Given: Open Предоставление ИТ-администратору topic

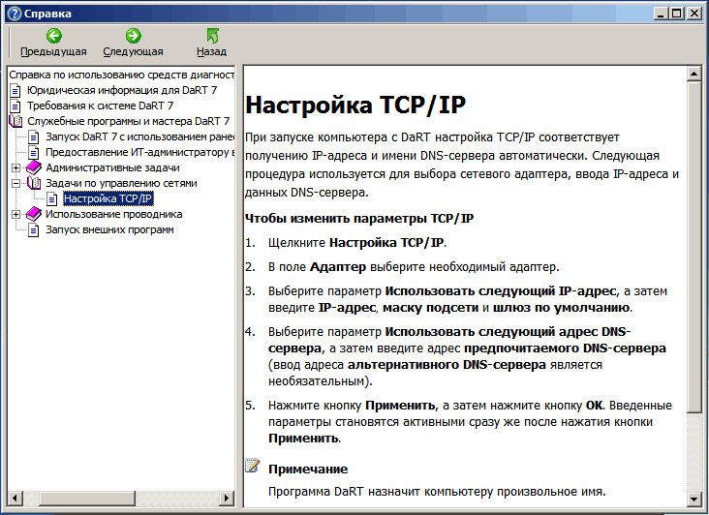Looking at the screenshot, I should pyautogui.click(x=139, y=152).
